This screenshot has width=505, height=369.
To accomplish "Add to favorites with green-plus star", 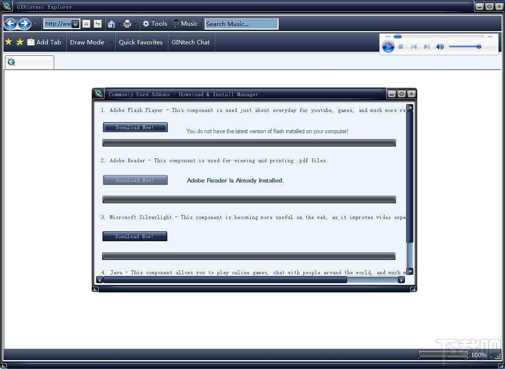I will pos(20,42).
